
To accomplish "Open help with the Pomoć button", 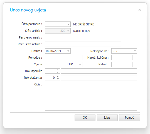I will 129,118.
